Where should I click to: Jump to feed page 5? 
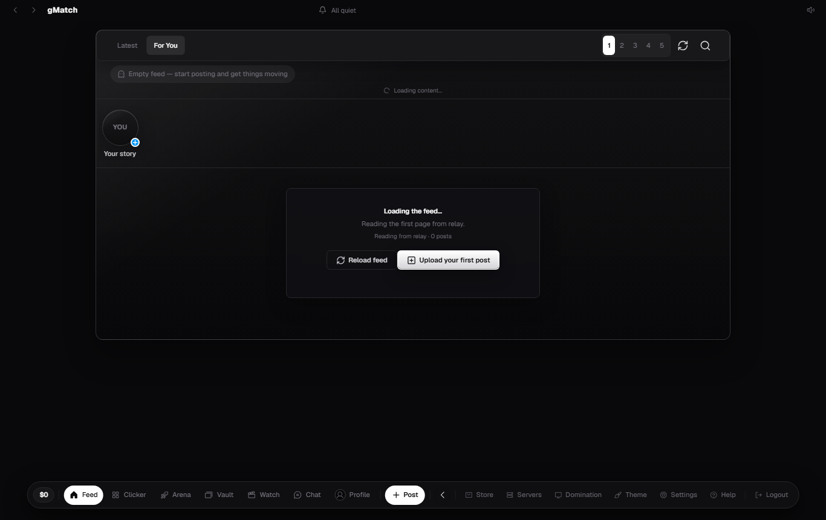tap(662, 45)
